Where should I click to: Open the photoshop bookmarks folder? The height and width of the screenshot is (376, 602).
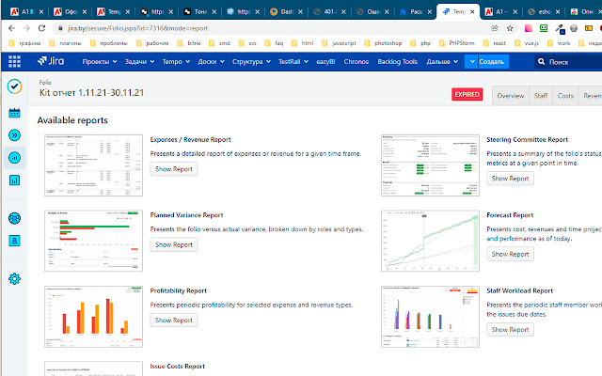pos(384,43)
